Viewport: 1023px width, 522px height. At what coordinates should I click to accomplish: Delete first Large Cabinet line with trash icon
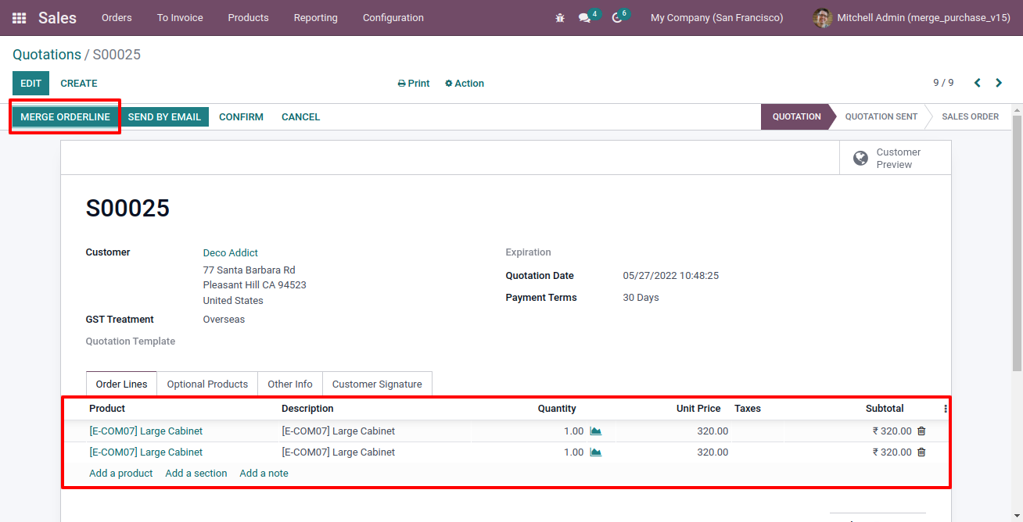point(921,431)
